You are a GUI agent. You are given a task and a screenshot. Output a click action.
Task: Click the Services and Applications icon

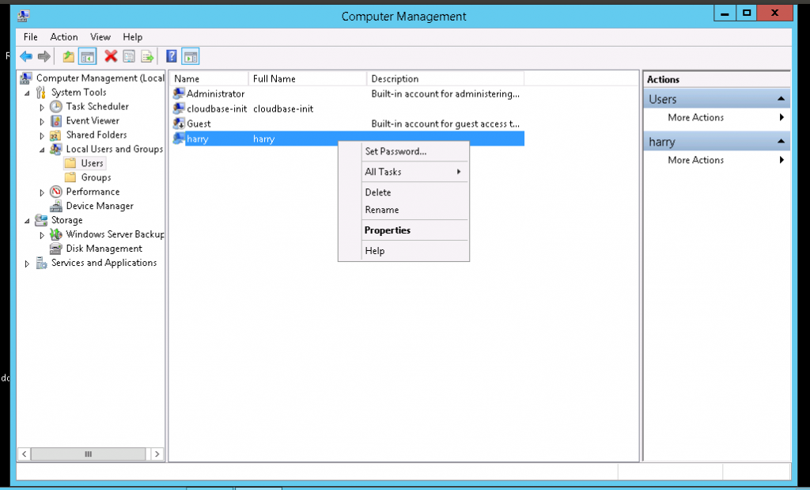click(x=41, y=263)
